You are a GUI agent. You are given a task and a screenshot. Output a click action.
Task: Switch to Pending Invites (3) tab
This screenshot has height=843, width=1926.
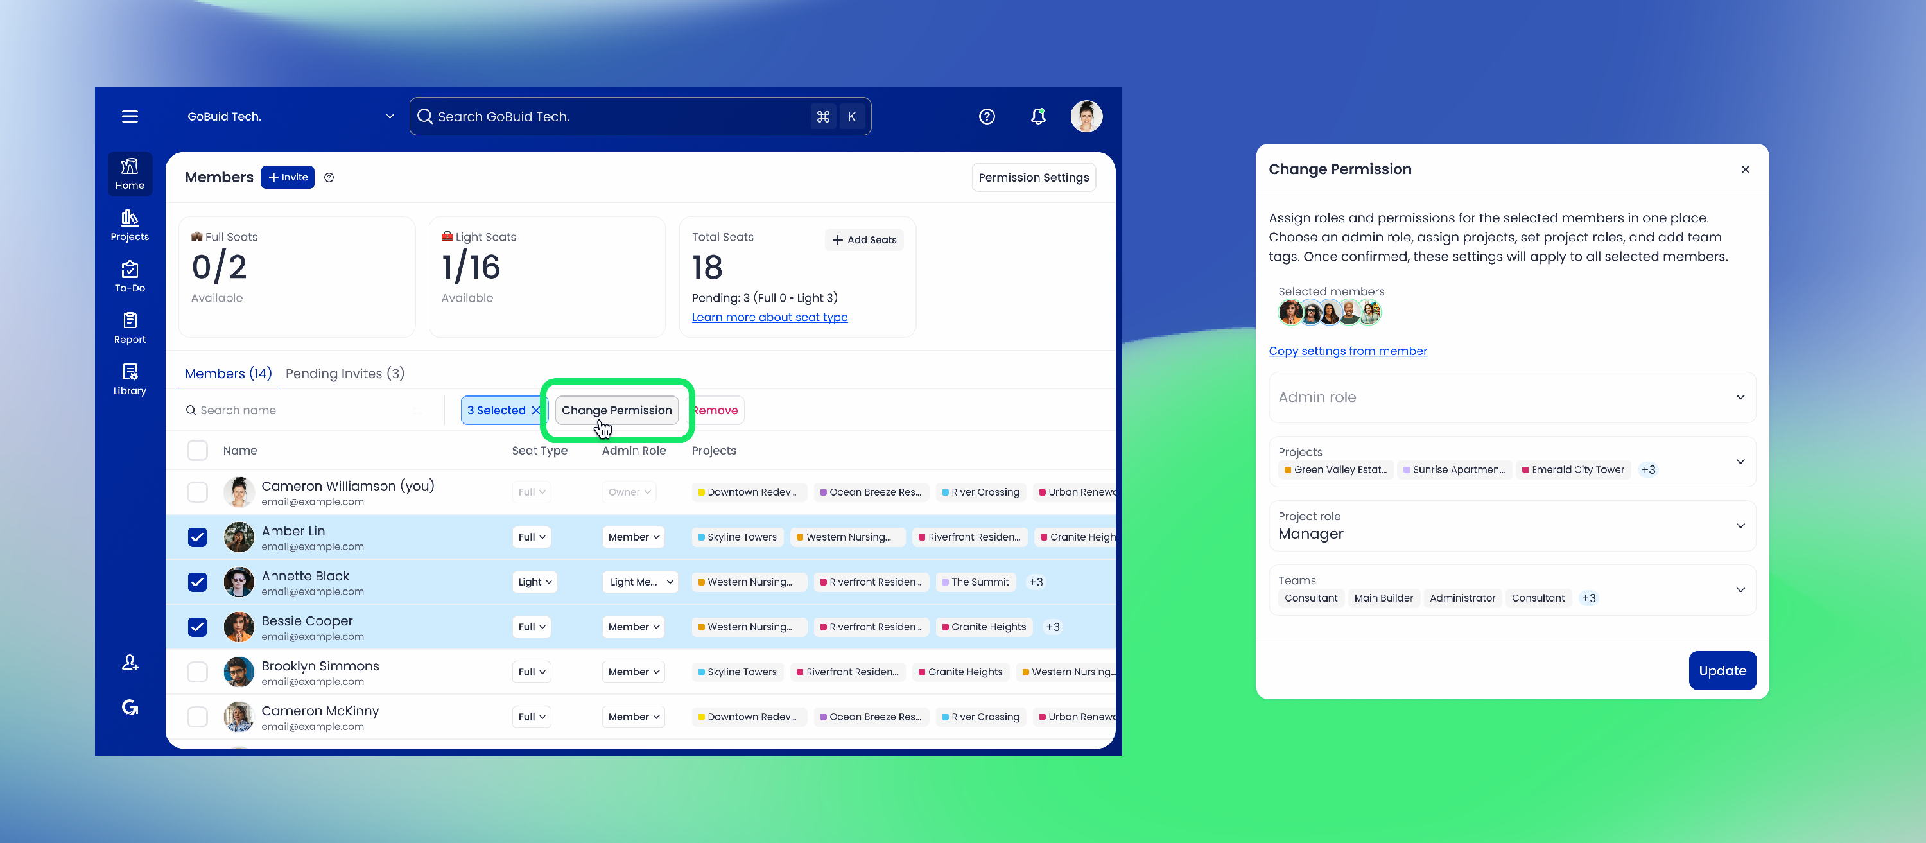pyautogui.click(x=345, y=373)
